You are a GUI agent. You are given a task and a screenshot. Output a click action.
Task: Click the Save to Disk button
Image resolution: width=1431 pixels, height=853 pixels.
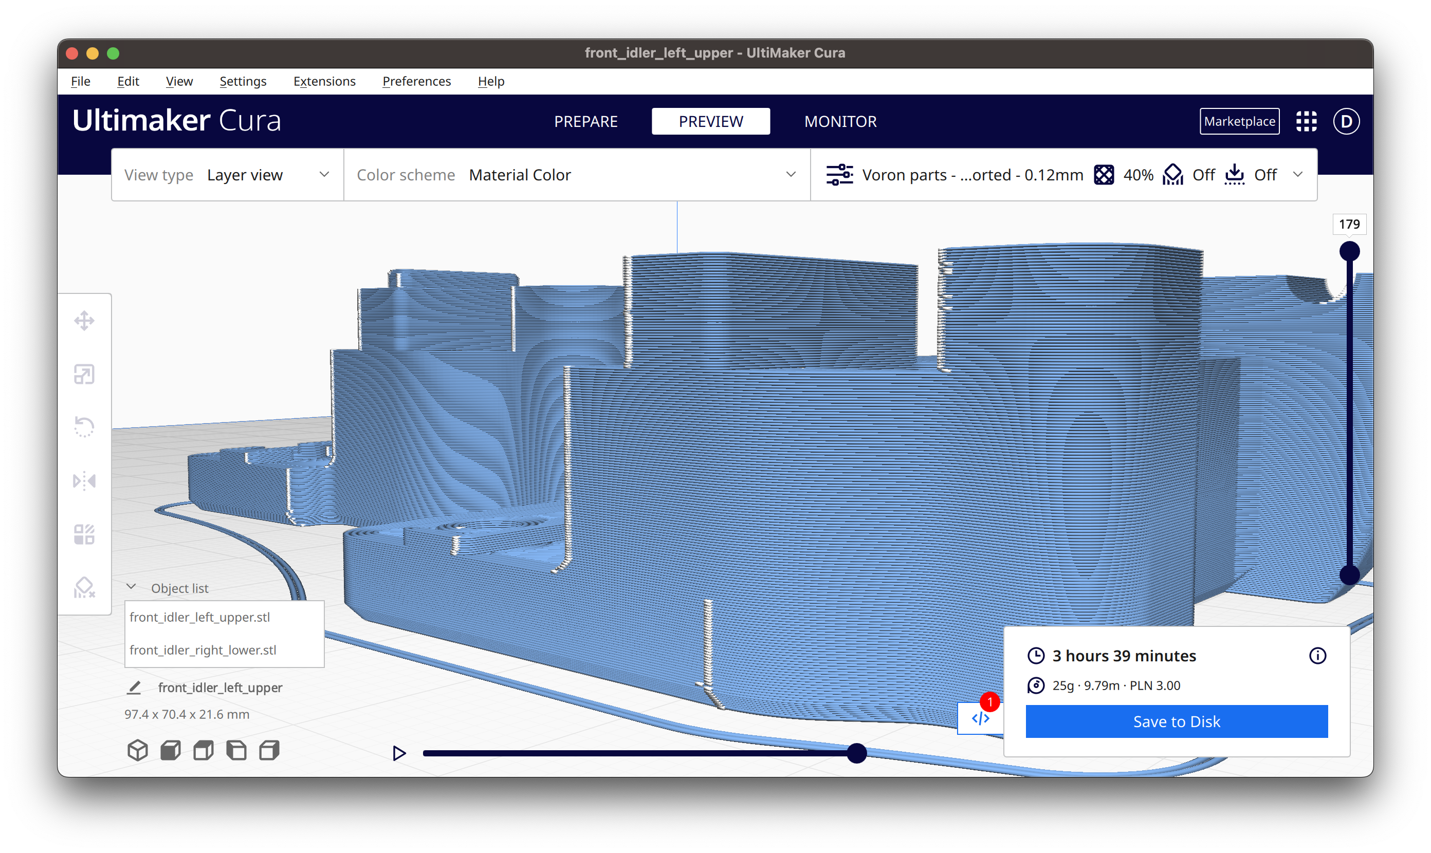[1176, 721]
